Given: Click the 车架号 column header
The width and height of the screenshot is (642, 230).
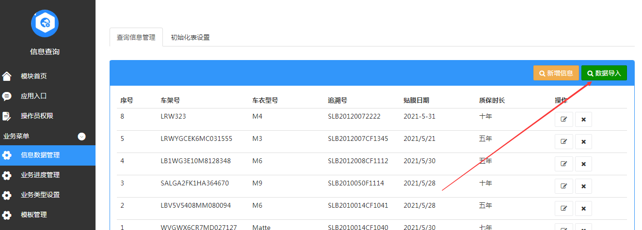Looking at the screenshot, I should [x=170, y=101].
